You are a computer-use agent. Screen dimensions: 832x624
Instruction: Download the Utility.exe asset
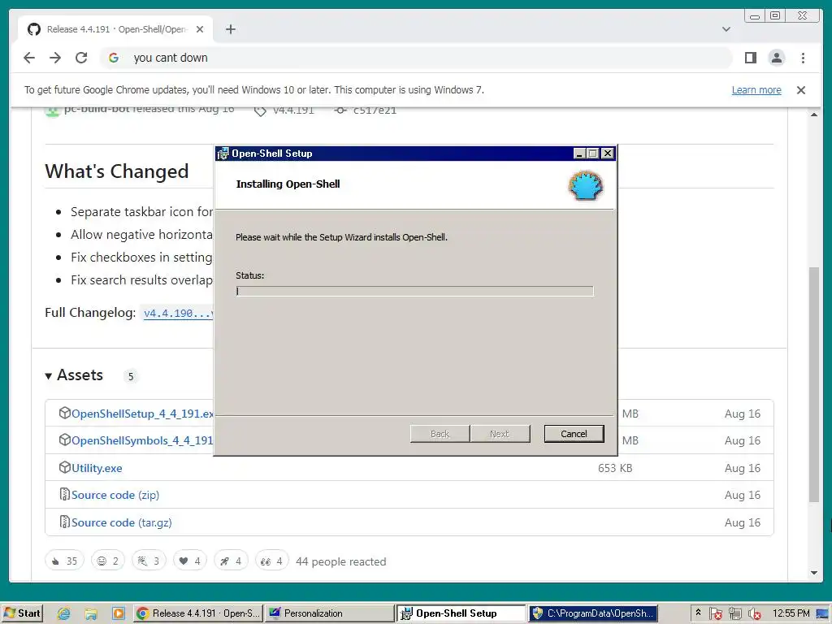click(x=97, y=468)
